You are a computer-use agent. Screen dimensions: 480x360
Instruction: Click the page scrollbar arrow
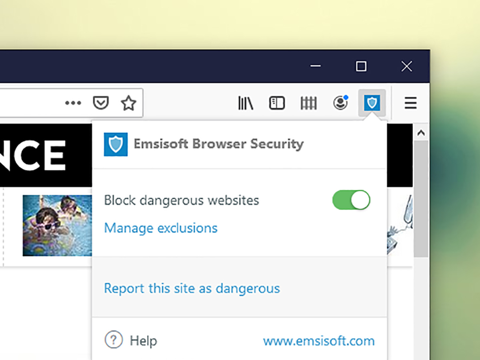(421, 132)
